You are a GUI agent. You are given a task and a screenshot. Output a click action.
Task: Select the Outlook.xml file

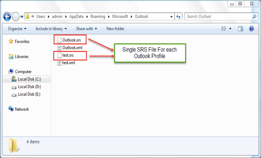point(72,48)
